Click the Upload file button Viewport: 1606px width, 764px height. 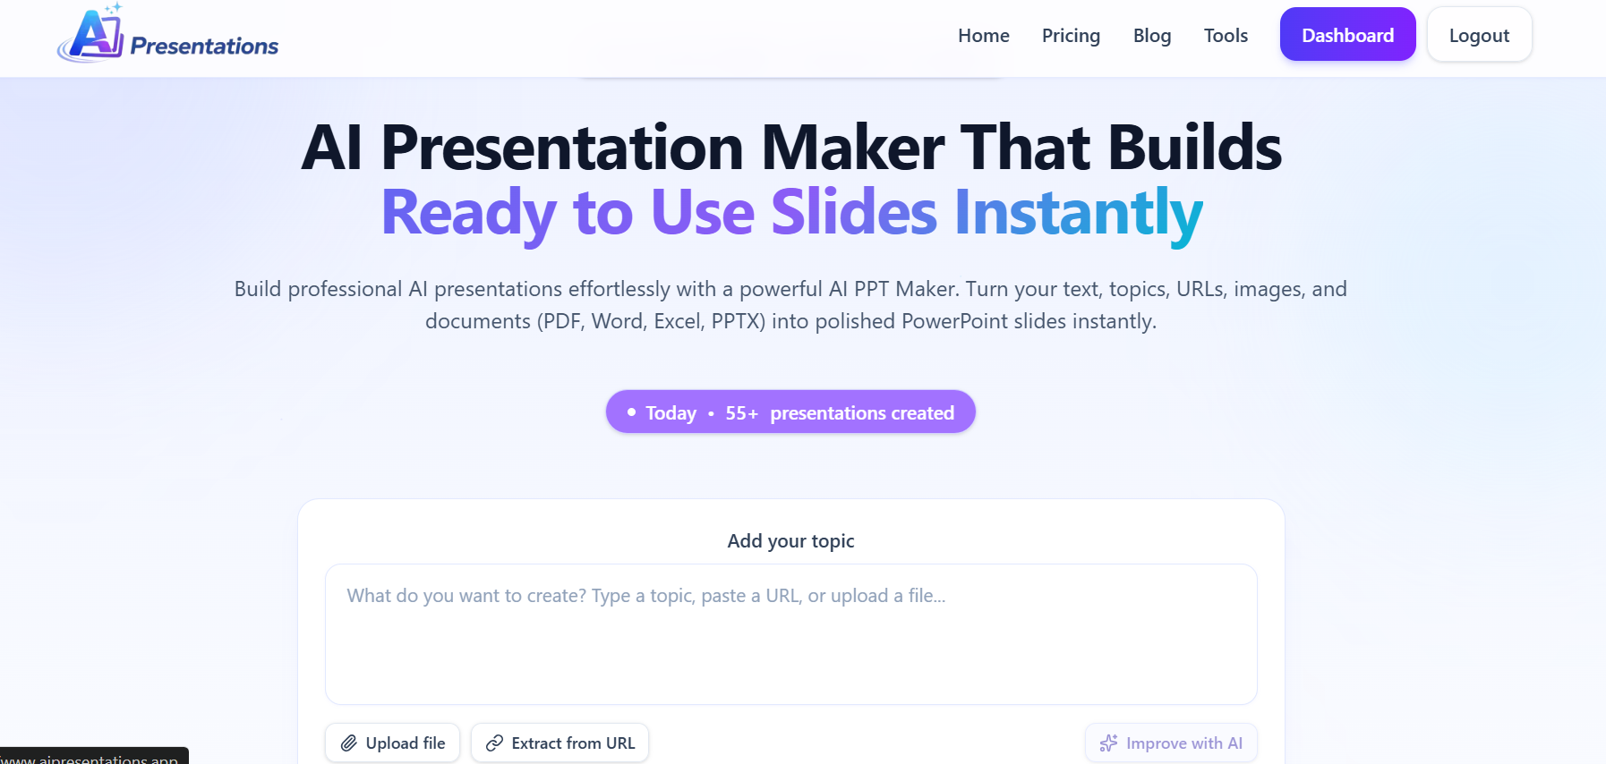(x=392, y=743)
